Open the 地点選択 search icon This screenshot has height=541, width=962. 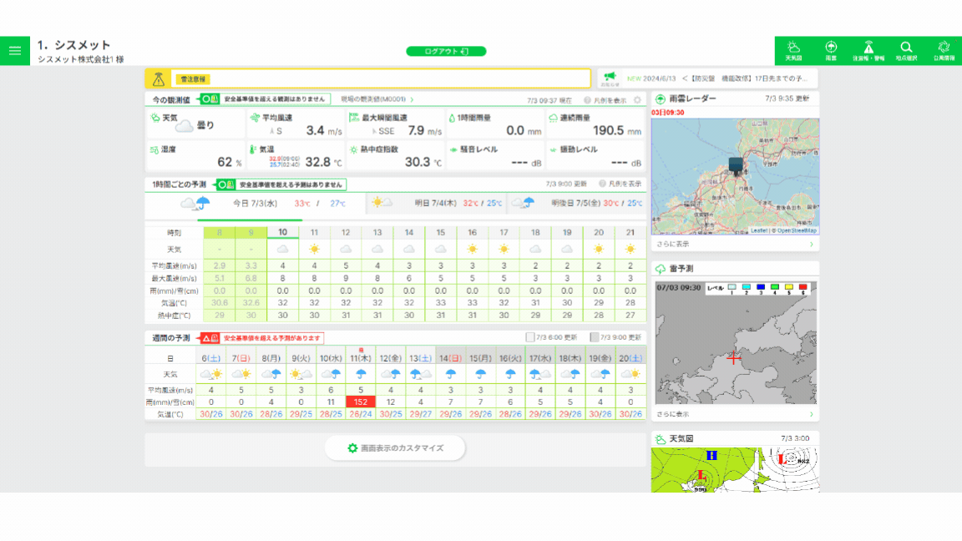click(x=906, y=50)
